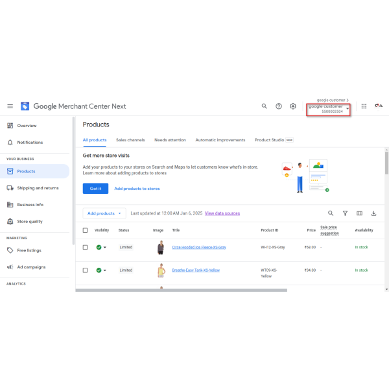Open the Google apps grid
Viewport: 389px width, 389px height.
click(364, 106)
